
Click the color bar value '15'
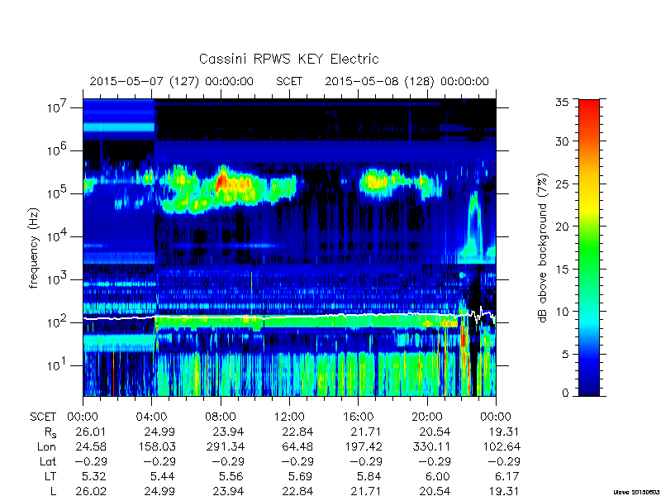[563, 269]
